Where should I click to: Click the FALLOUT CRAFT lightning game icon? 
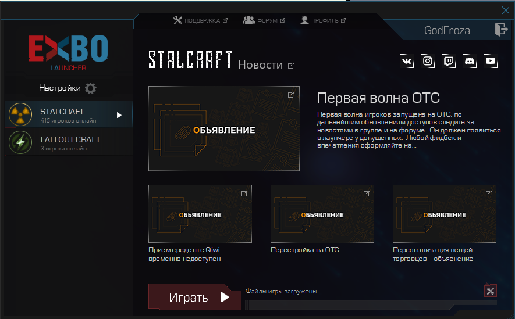point(20,142)
